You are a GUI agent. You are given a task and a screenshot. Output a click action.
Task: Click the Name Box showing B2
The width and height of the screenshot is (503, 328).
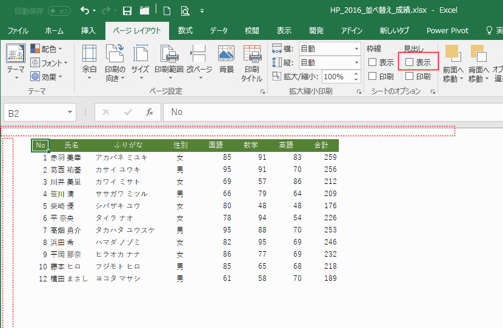[35, 113]
